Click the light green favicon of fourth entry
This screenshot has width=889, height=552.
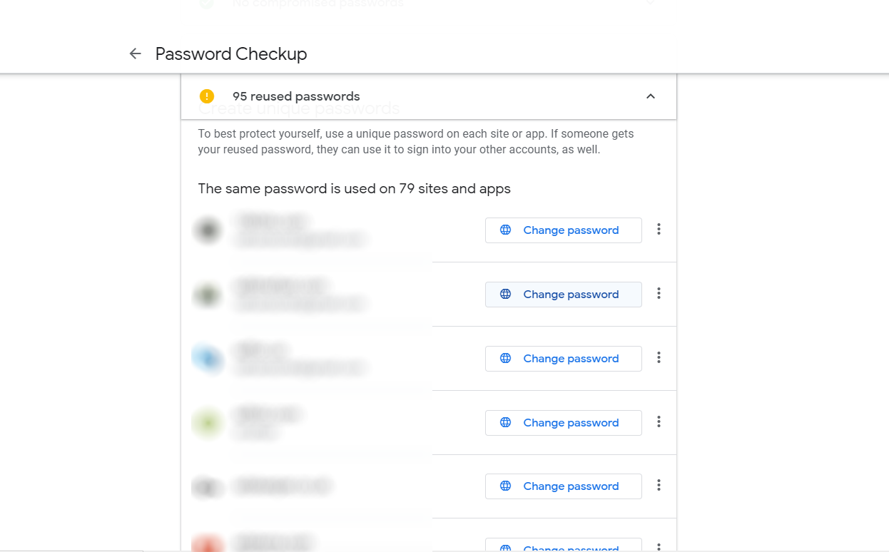(x=208, y=422)
